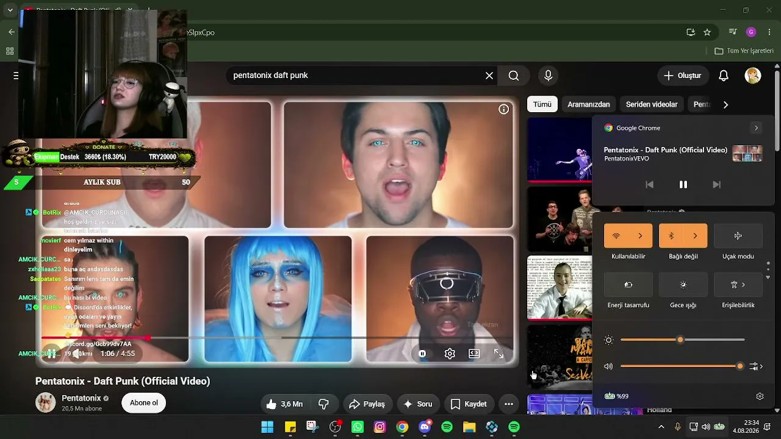Enter fullscreen in the video player
781x439 pixels.
498,354
